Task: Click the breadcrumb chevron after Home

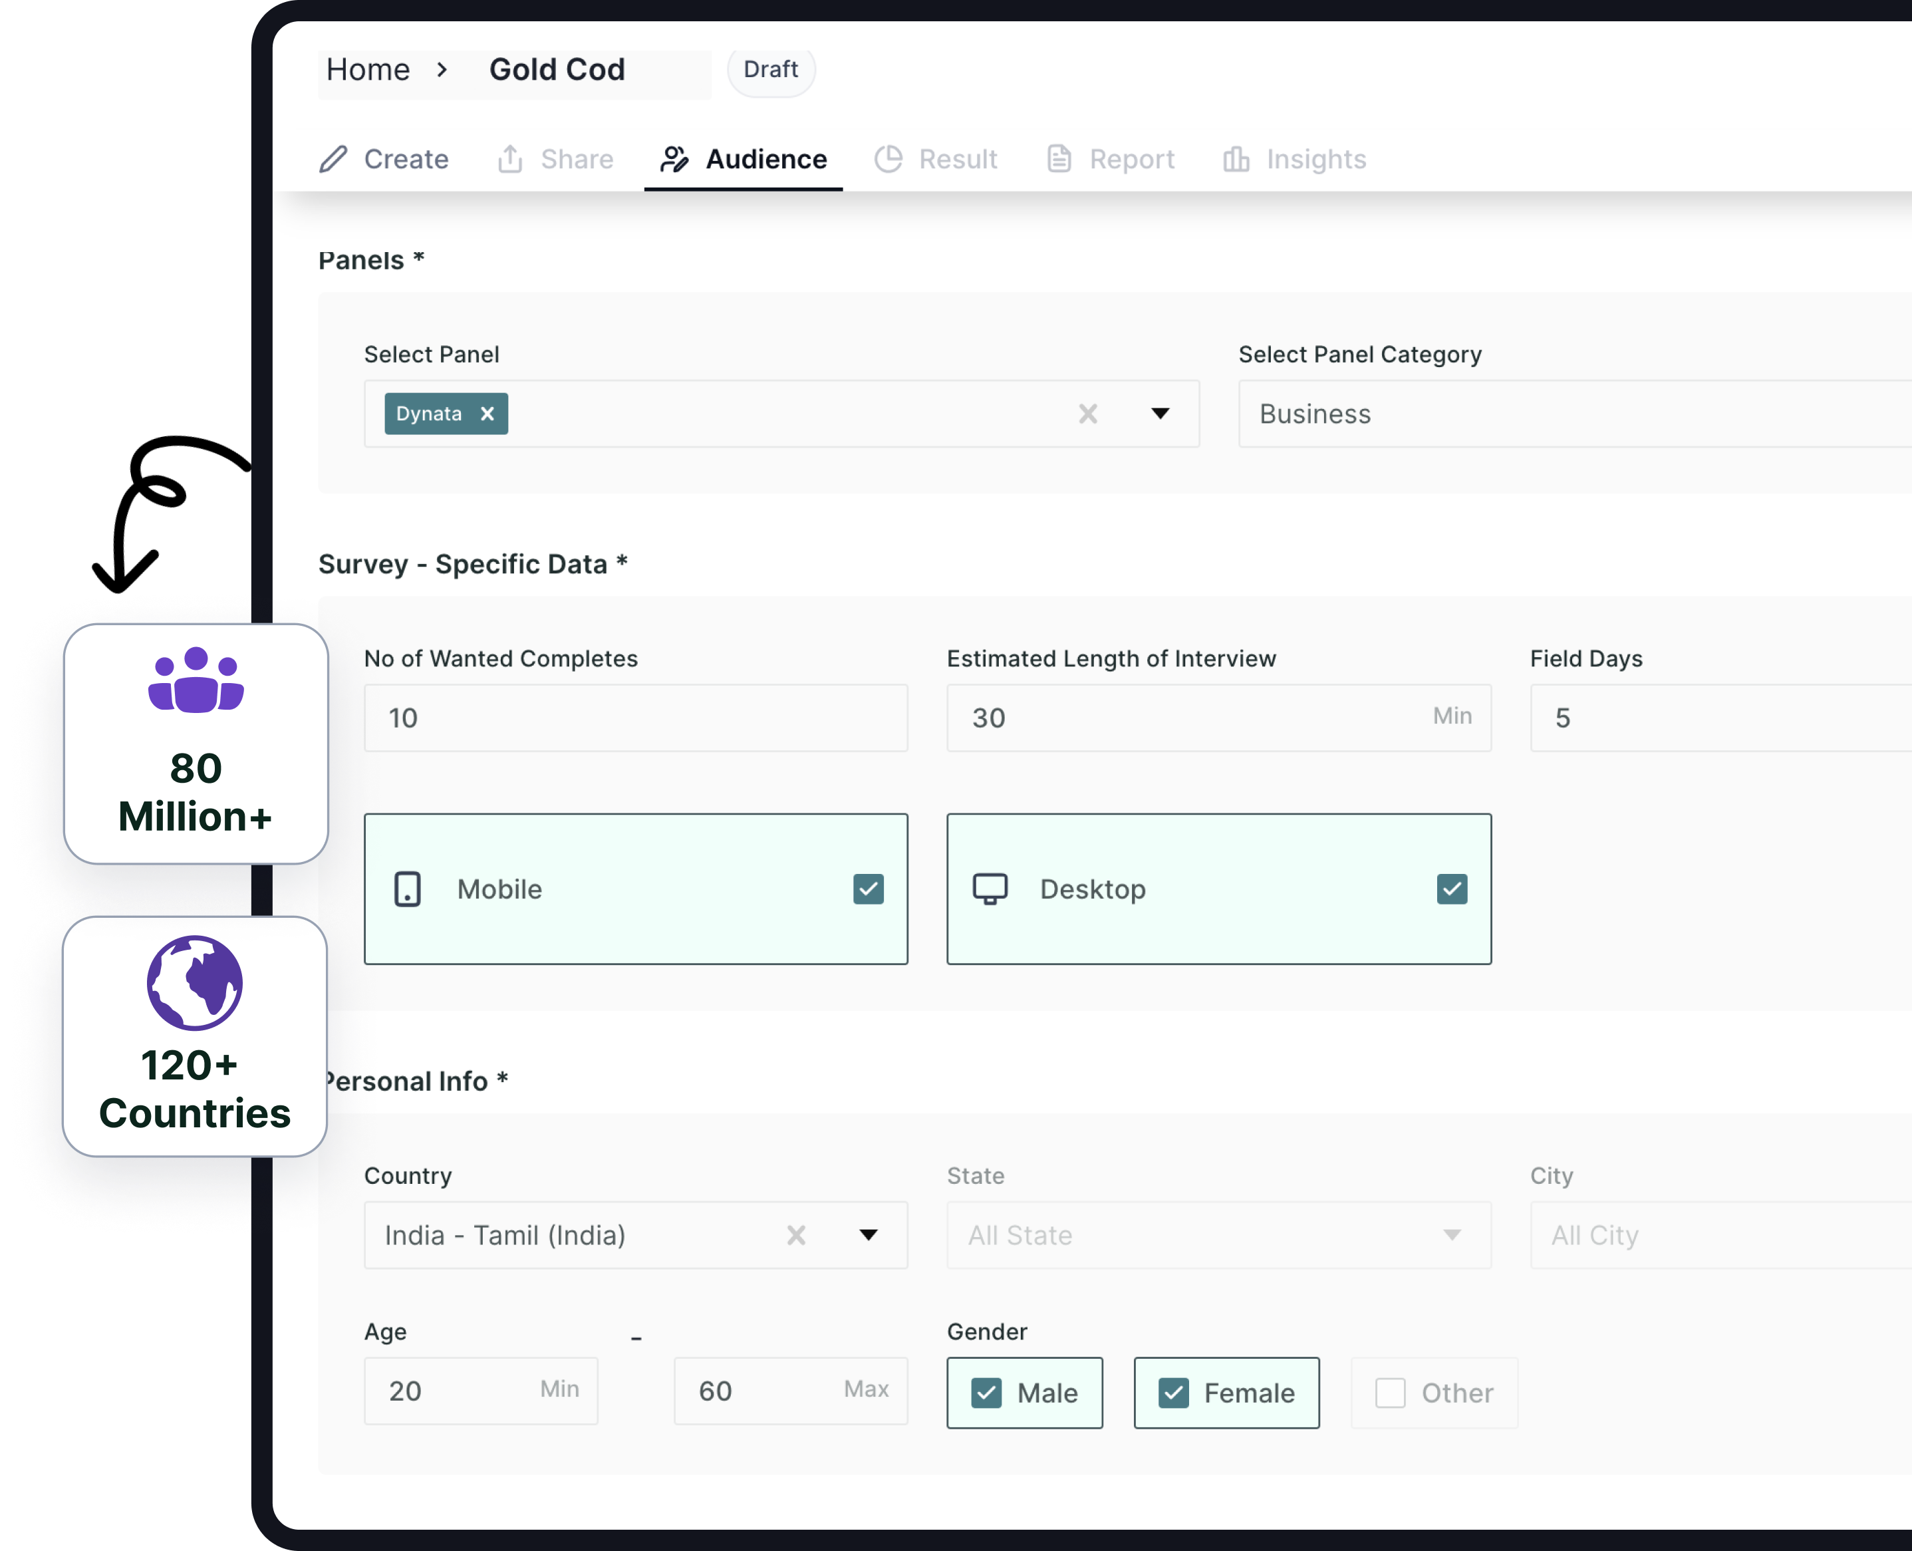Action: (x=442, y=70)
